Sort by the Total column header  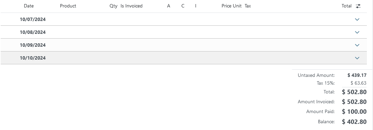pyautogui.click(x=346, y=6)
